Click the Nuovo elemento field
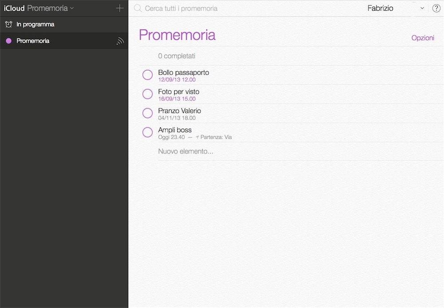Image resolution: width=444 pixels, height=308 pixels. coord(186,151)
